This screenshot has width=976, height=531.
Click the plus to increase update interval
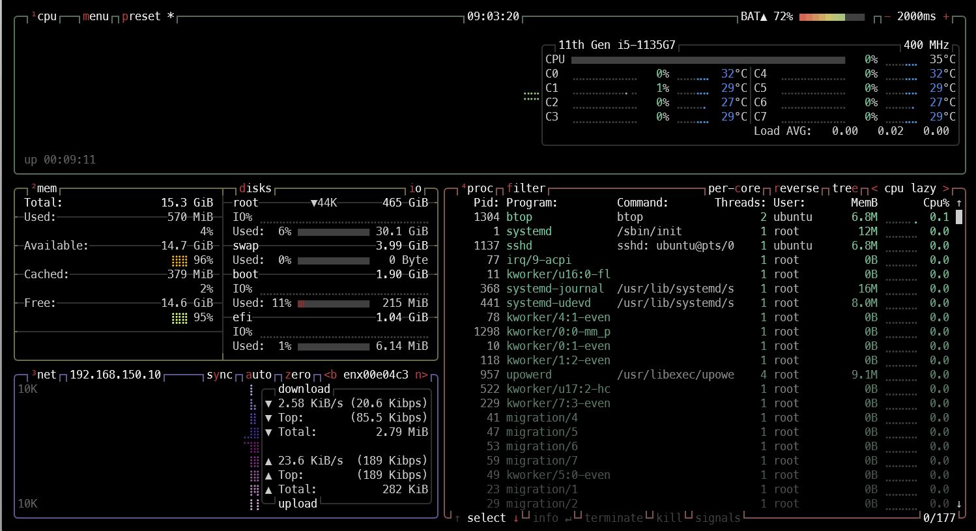point(946,16)
